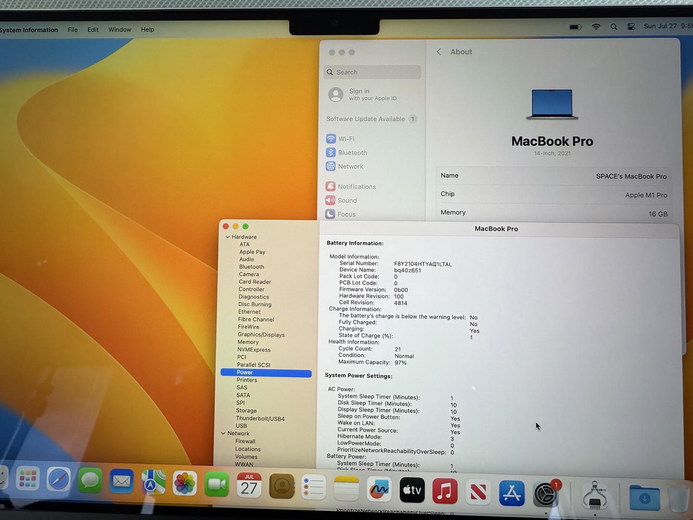The width and height of the screenshot is (693, 520).
Task: Open Freeform app in the Dock
Action: tap(379, 489)
